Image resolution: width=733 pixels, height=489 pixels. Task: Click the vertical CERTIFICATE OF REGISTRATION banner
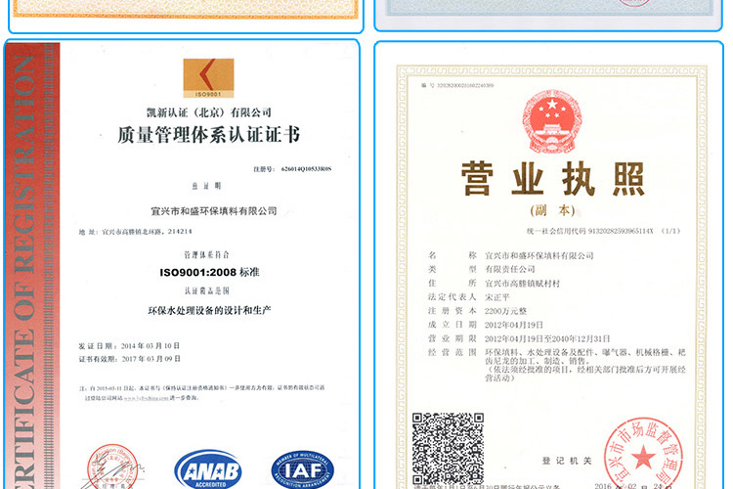click(32, 266)
